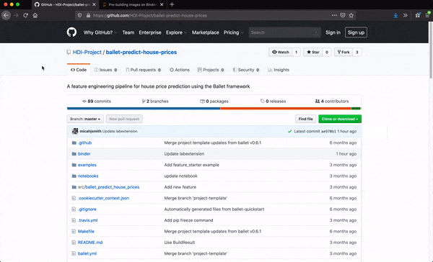Show more toolbar items chevron

point(405,15)
